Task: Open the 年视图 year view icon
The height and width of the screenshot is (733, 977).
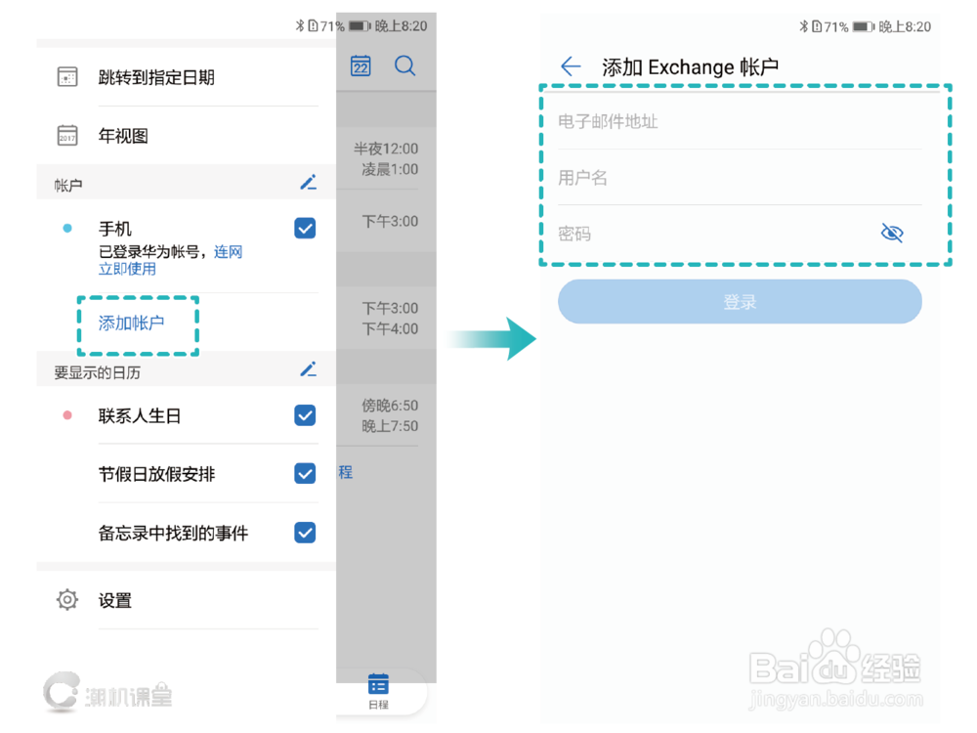Action: 66,135
